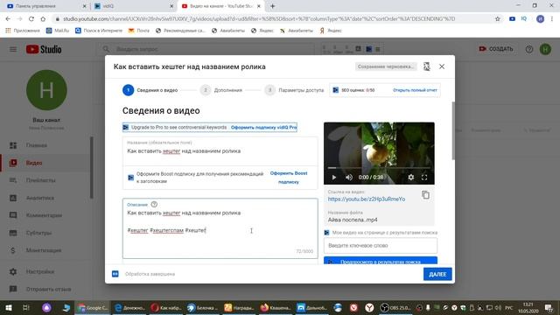Viewport: 560px width, 315px height.
Task: Open Task View in taskbar
Action: pyautogui.click(x=26, y=307)
